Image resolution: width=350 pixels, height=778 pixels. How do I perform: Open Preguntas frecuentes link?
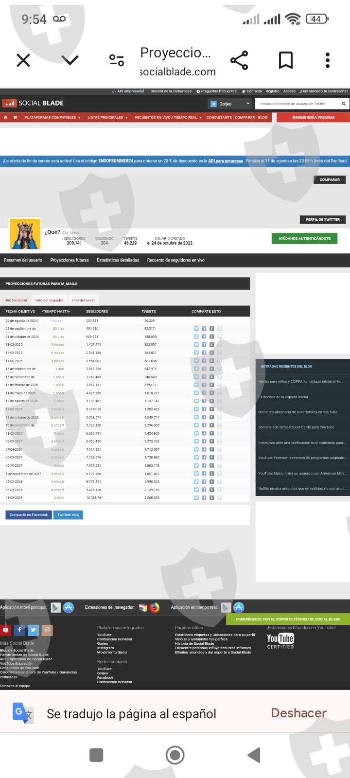pos(217,91)
